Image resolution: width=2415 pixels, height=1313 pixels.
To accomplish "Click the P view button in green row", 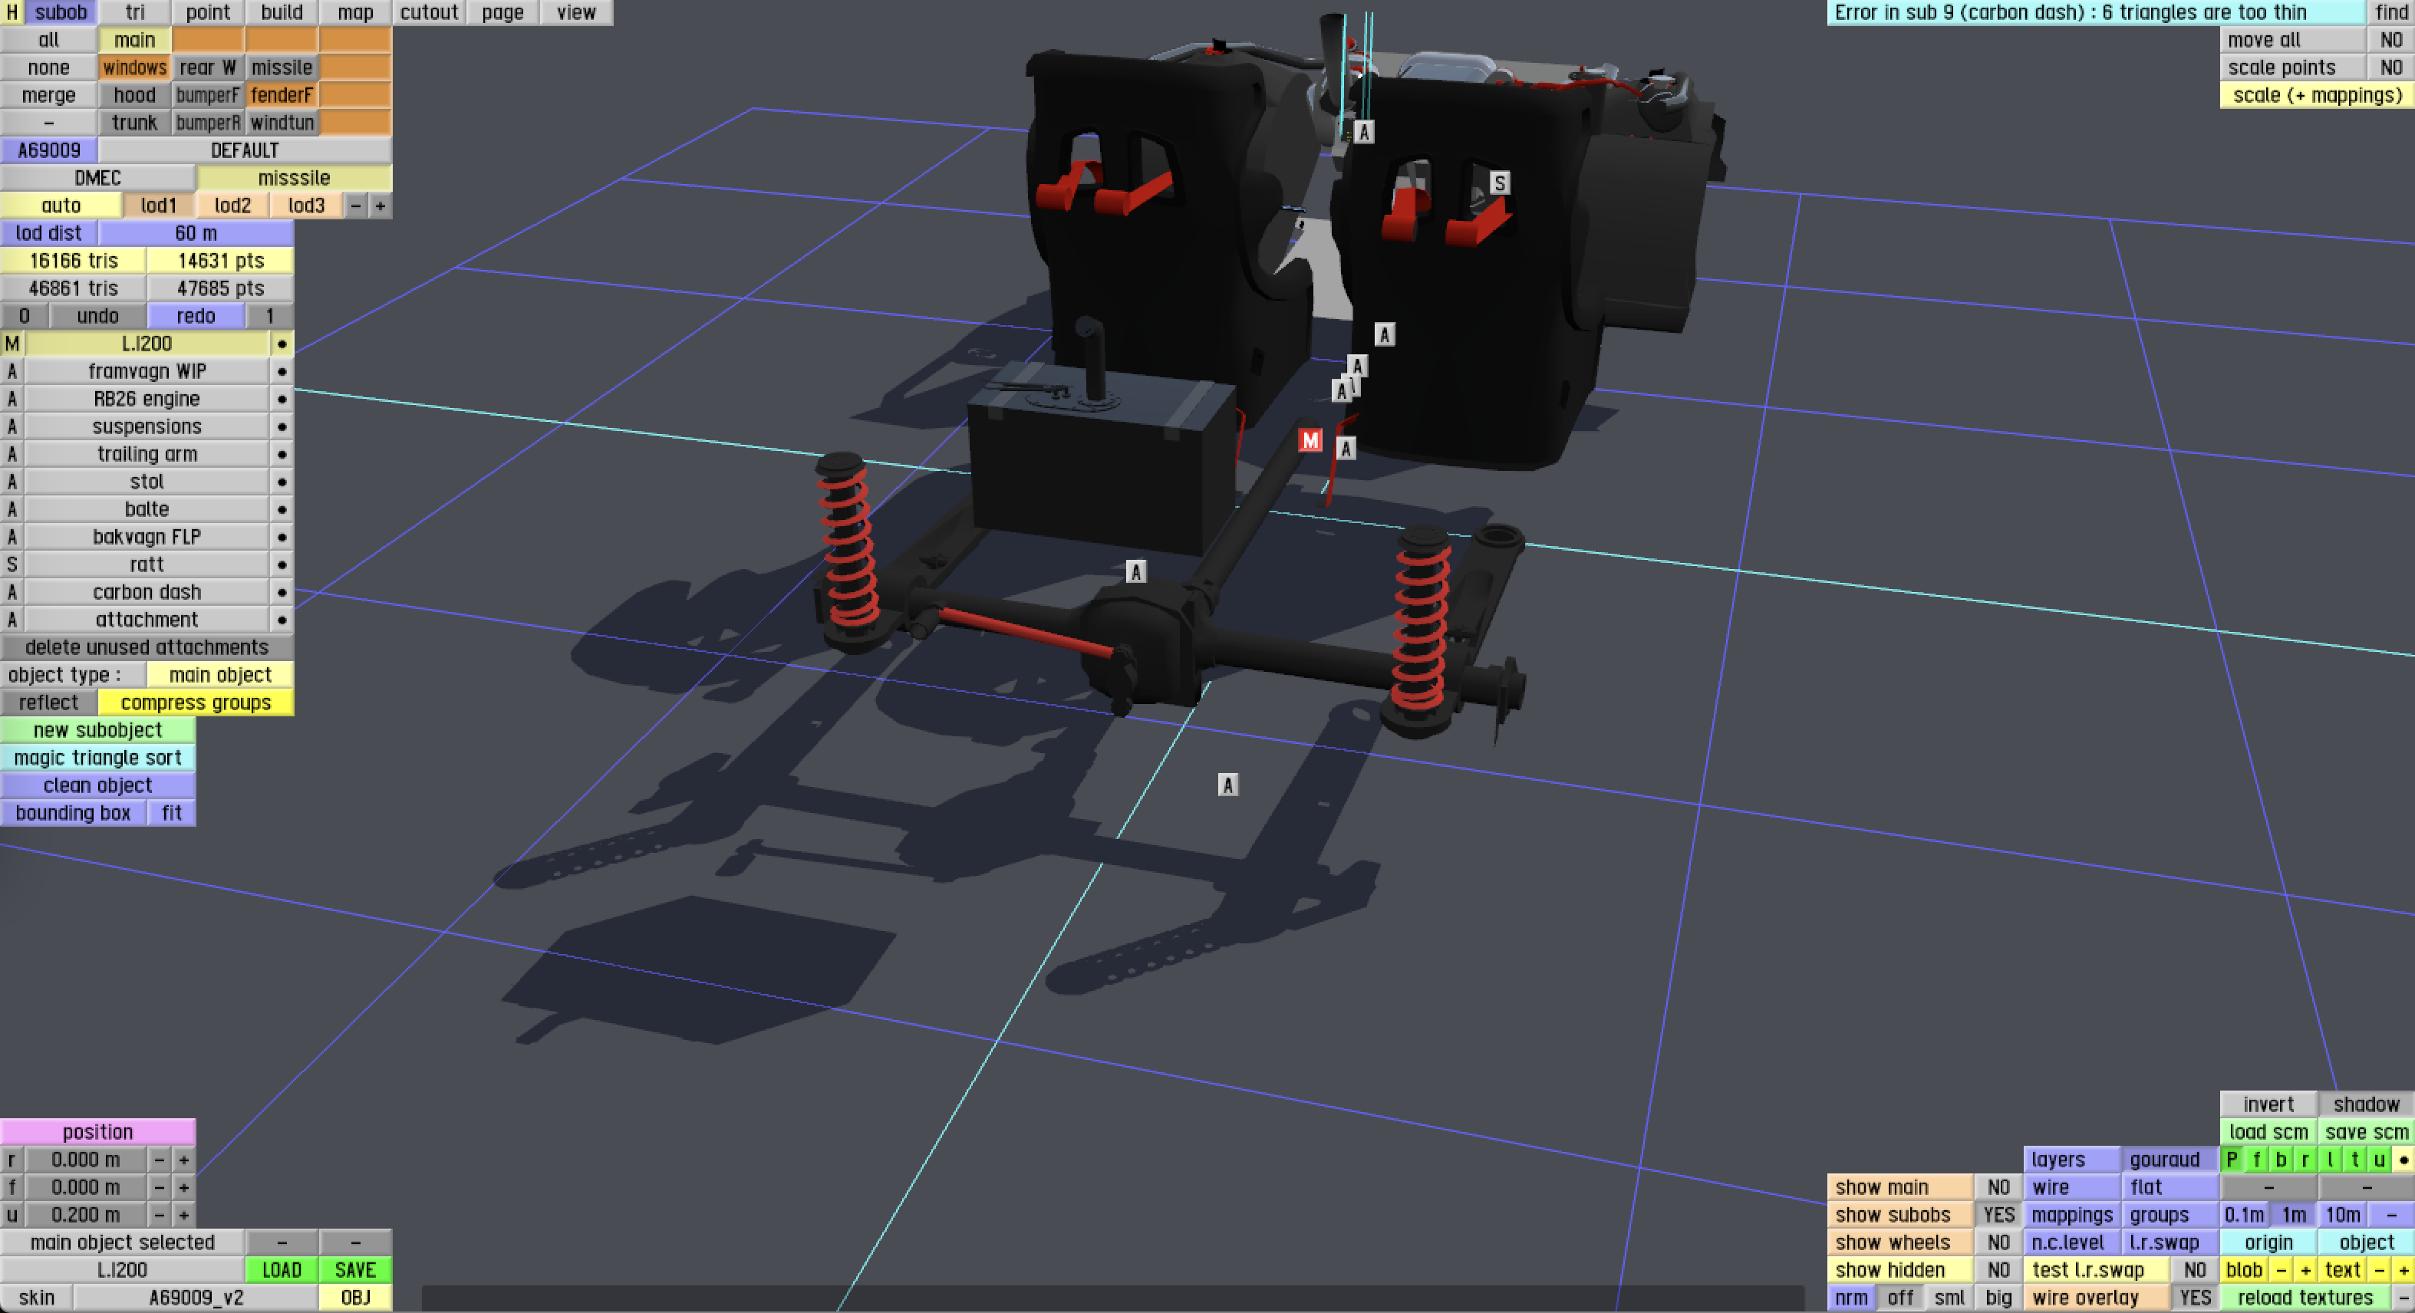I will (x=2232, y=1160).
